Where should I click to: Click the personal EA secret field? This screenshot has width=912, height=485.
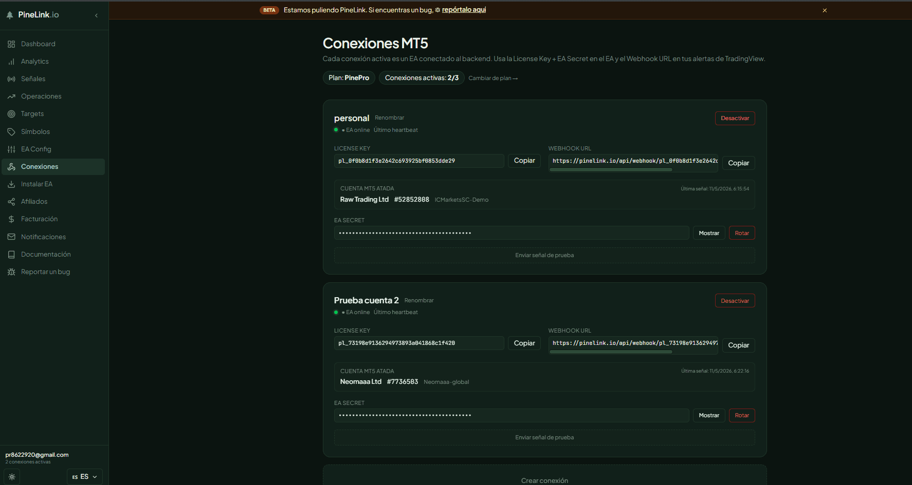(512, 233)
